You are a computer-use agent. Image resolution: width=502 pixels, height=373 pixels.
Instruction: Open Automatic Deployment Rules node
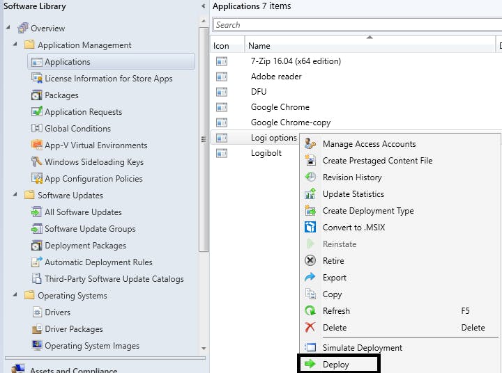[98, 262]
